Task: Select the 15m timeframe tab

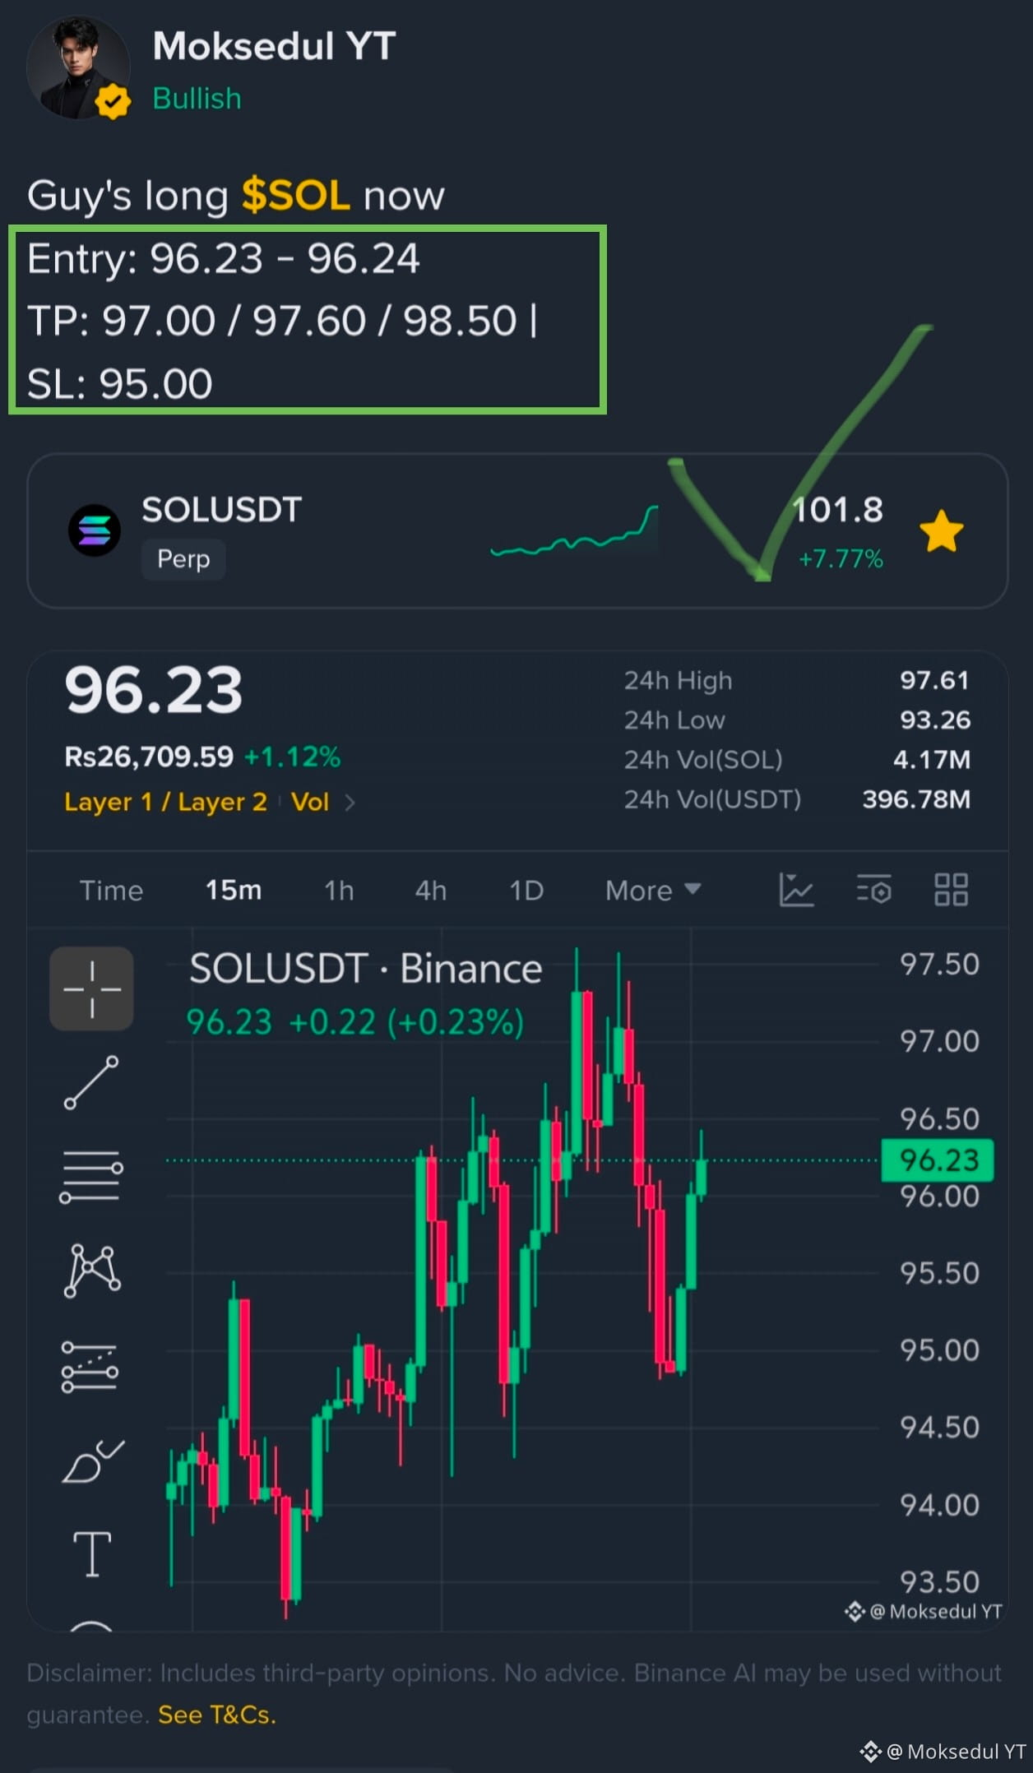Action: [x=234, y=890]
